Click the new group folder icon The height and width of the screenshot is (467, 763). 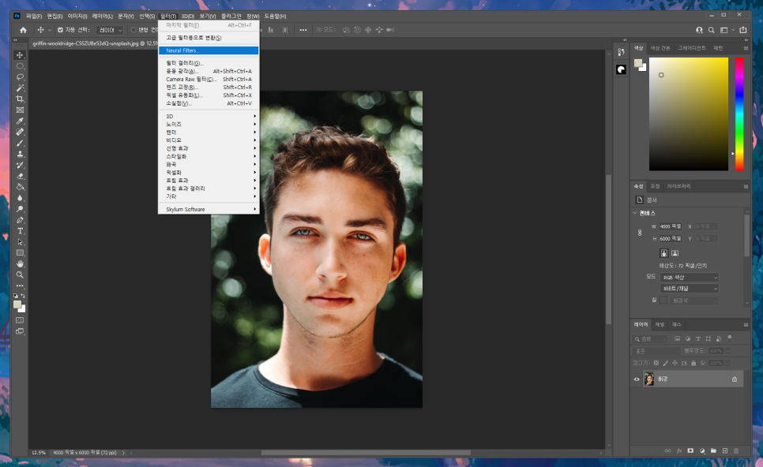click(713, 451)
